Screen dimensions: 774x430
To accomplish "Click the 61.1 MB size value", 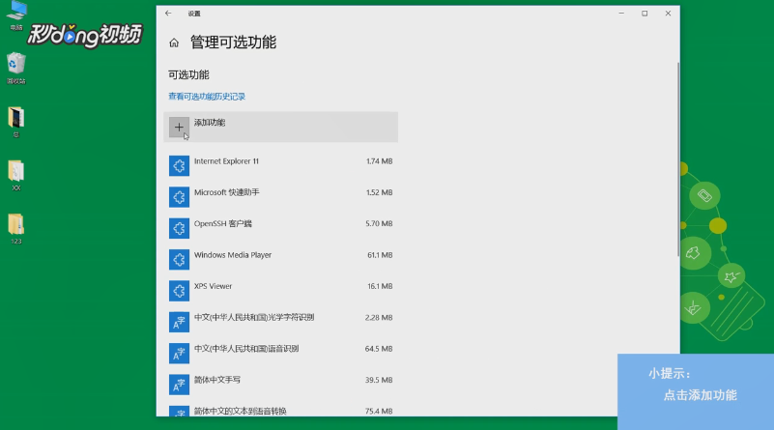I will pyautogui.click(x=380, y=255).
